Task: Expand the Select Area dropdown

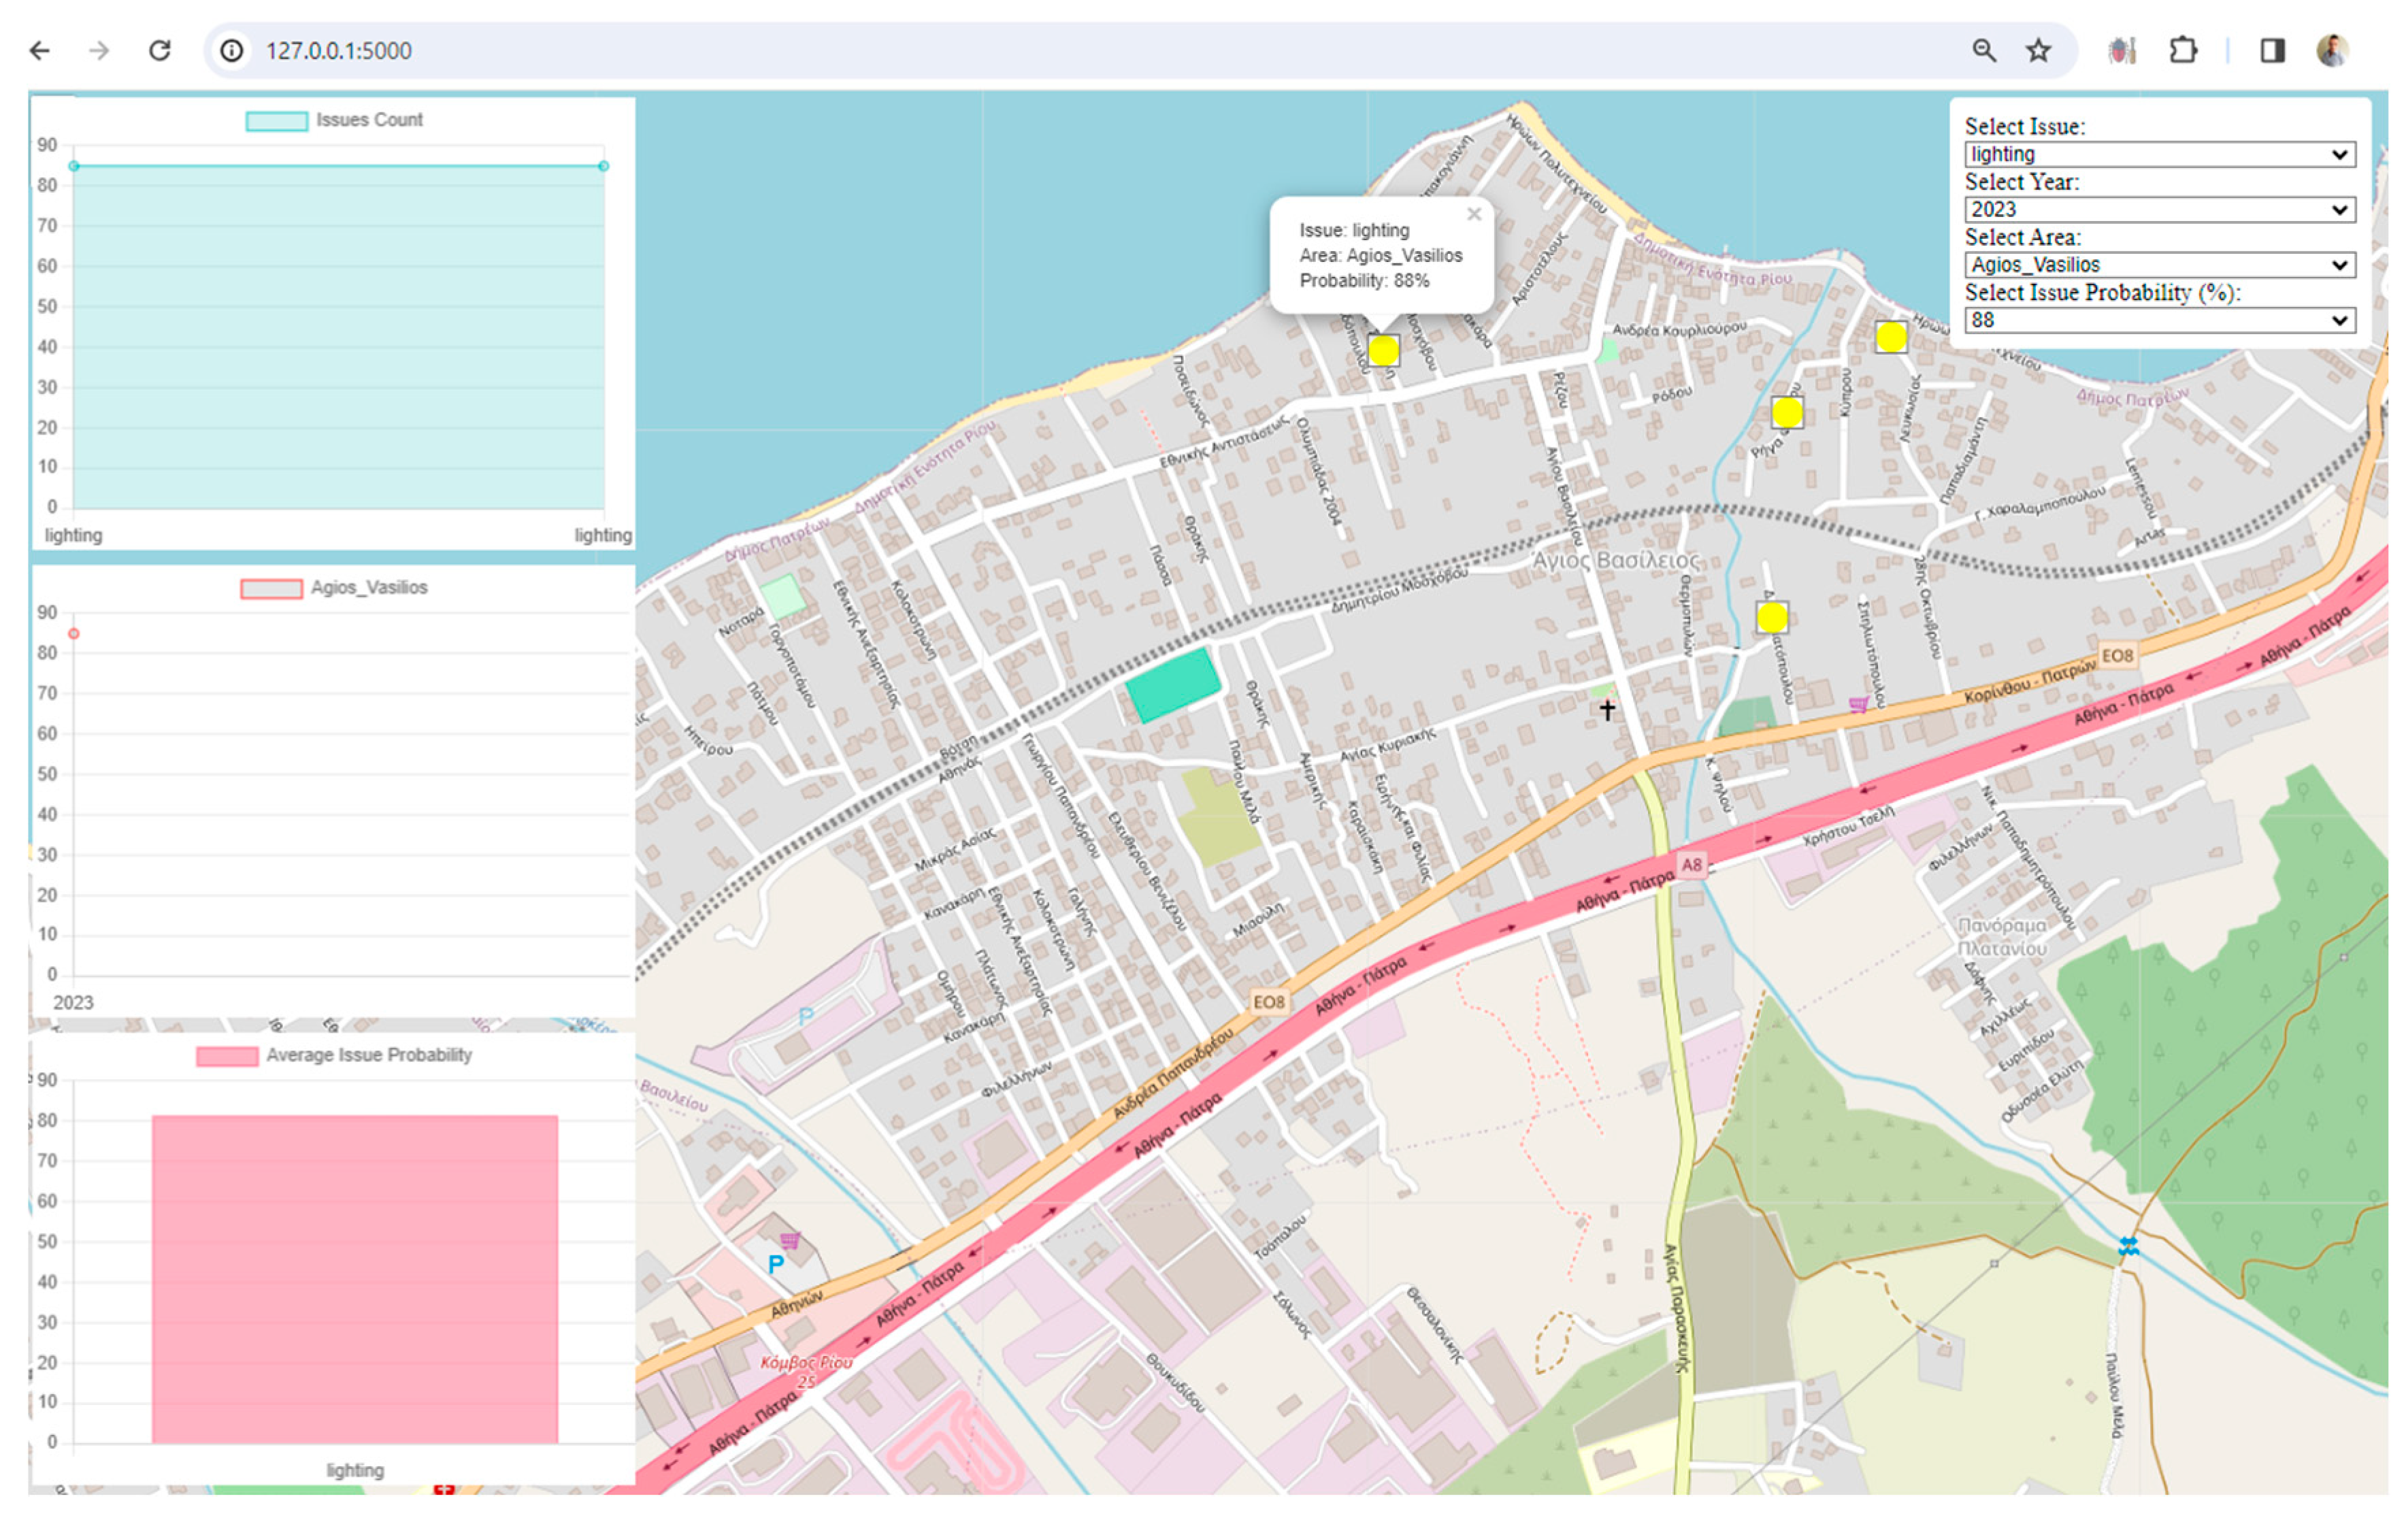Action: point(2159,264)
